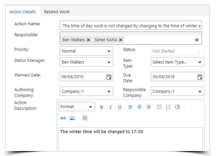The height and width of the screenshot is (156, 217).
Task: Remove Sener KARA from Responsible
Action: [121, 40]
